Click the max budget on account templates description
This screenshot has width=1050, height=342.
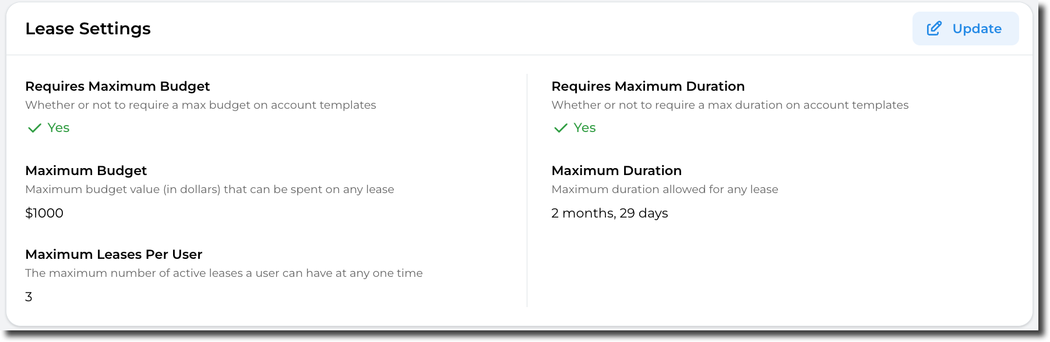[x=200, y=105]
